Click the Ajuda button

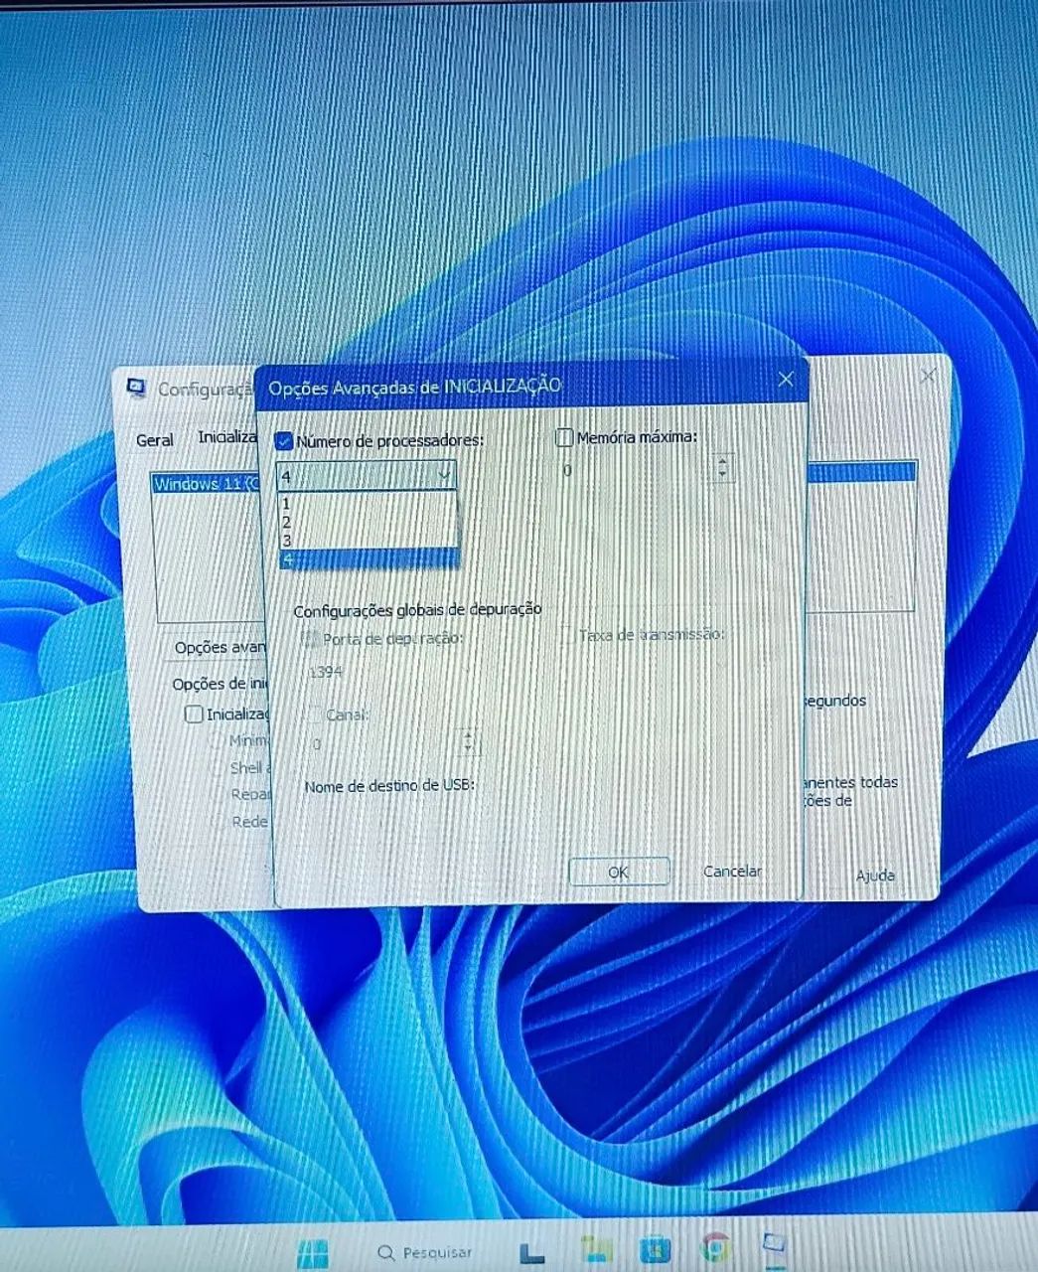pyautogui.click(x=875, y=875)
